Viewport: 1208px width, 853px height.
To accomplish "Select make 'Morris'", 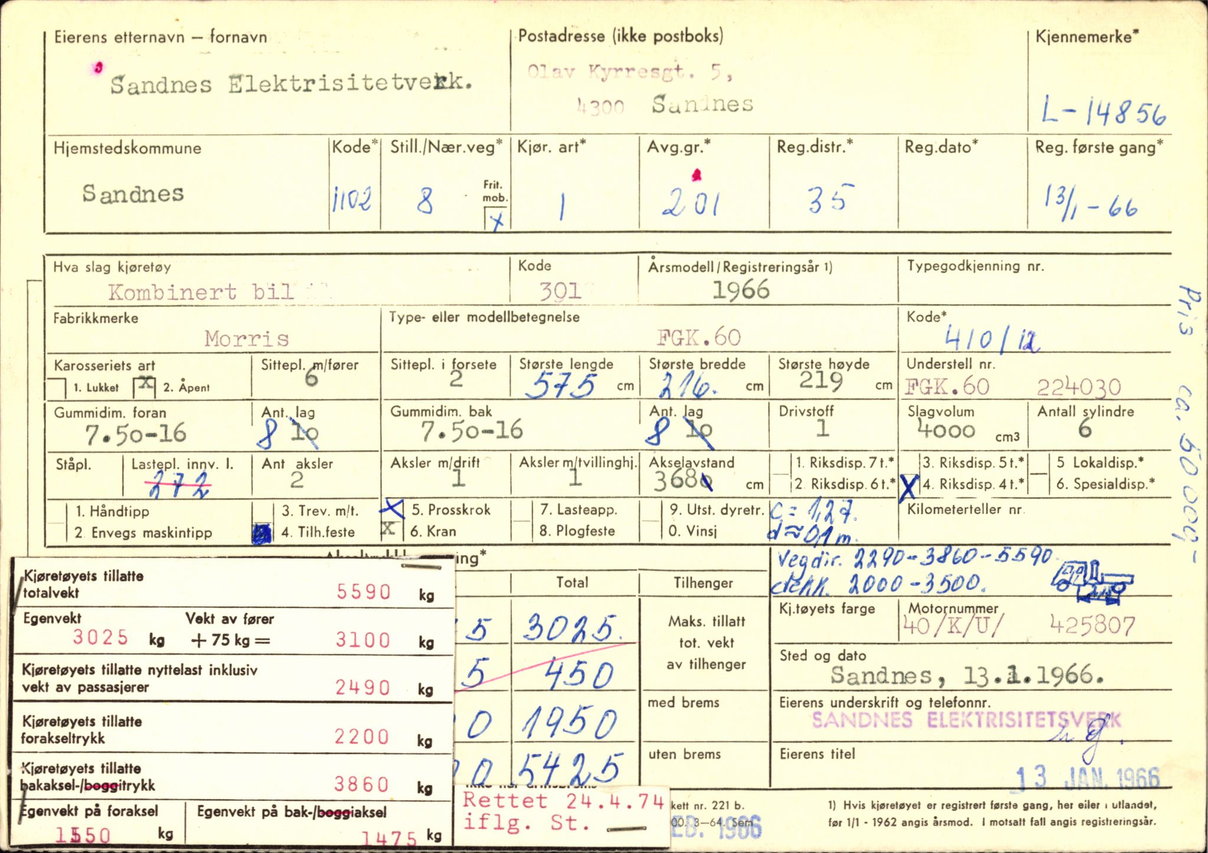I will tap(247, 338).
